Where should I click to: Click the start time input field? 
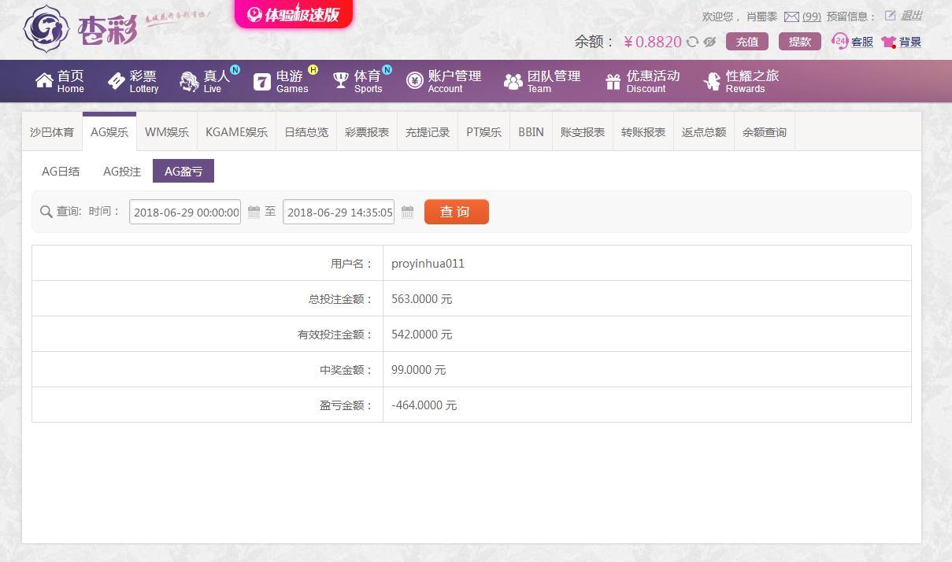pos(185,212)
